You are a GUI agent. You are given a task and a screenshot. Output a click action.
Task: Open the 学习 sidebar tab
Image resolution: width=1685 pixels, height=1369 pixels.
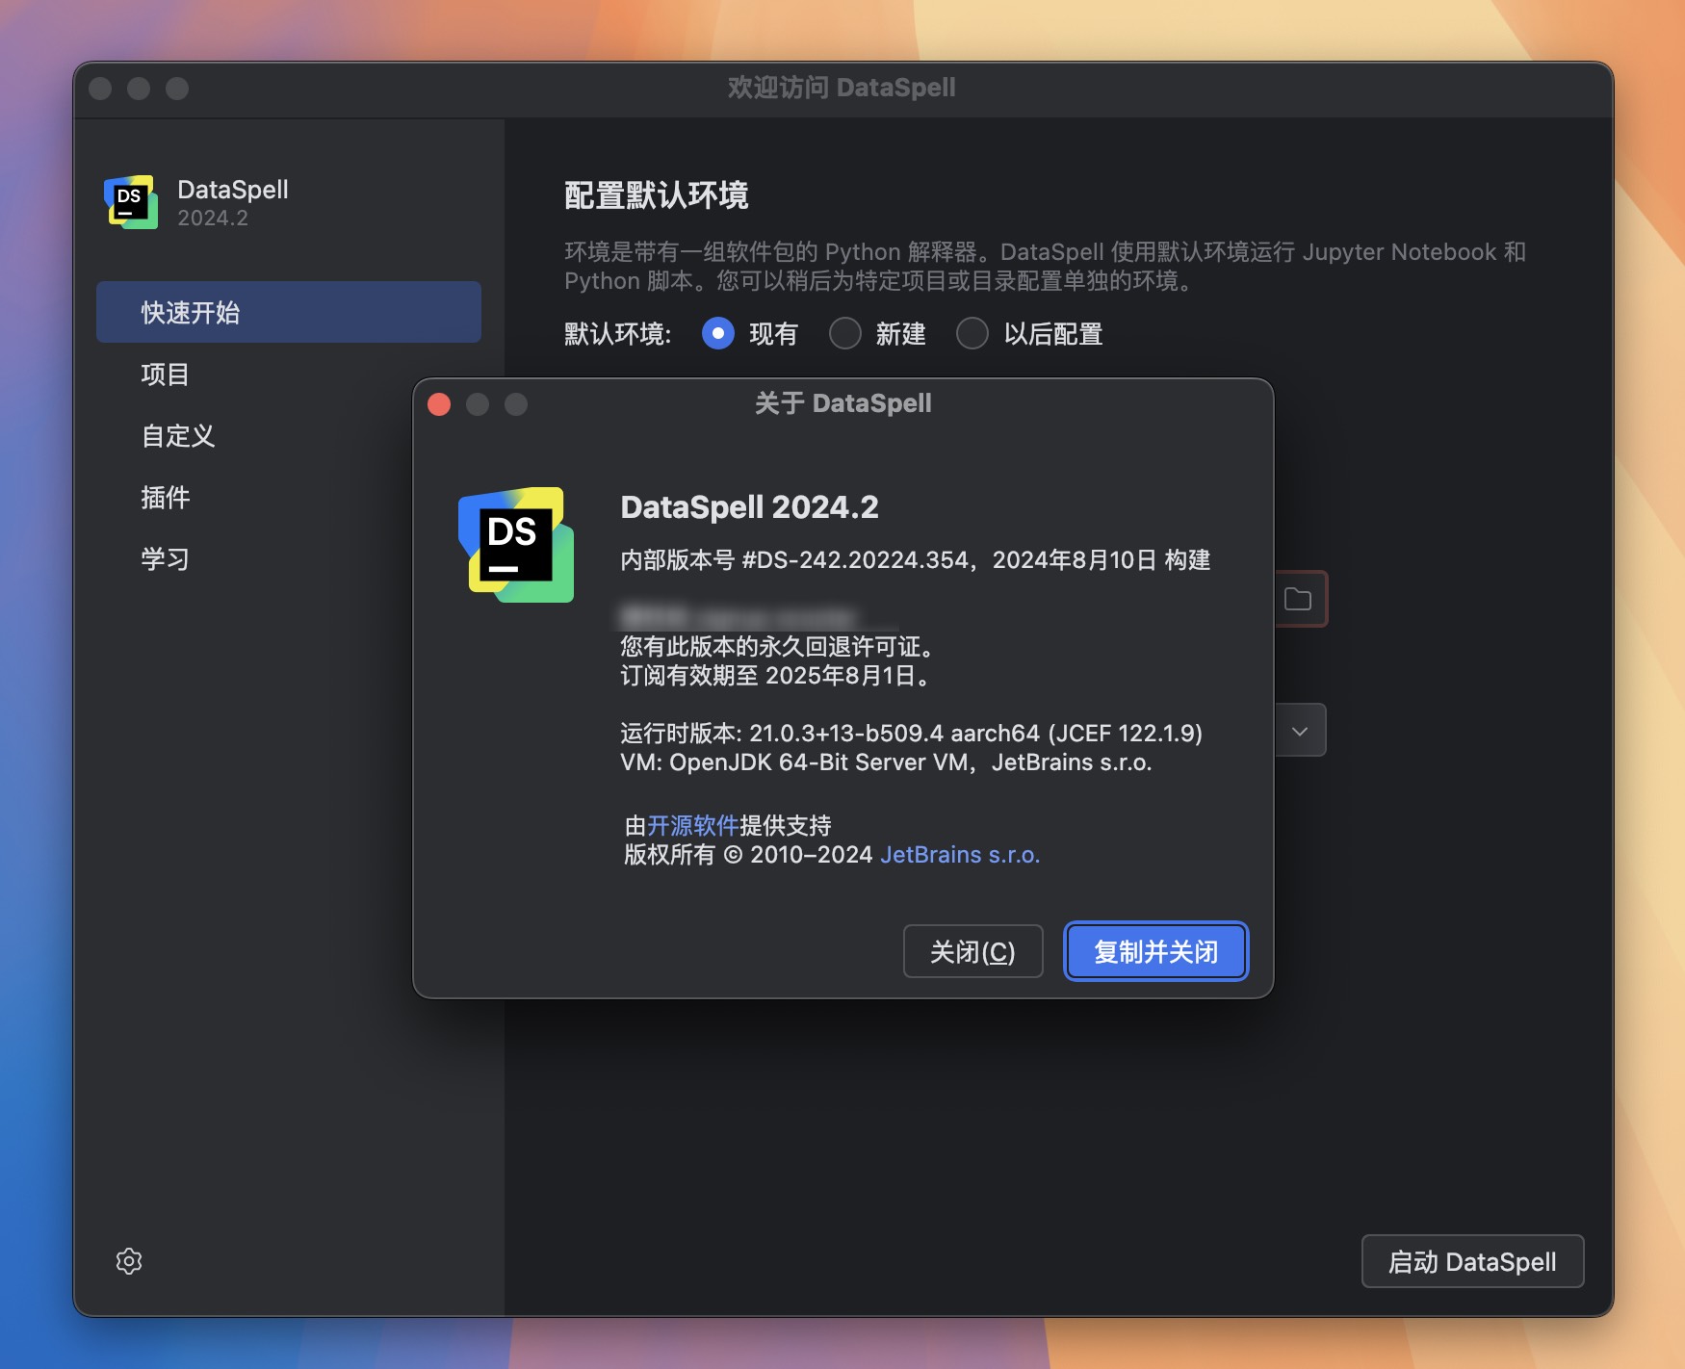click(289, 558)
